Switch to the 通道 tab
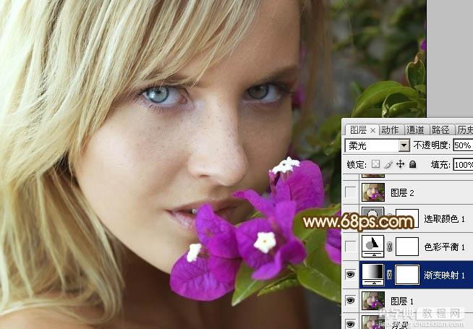The height and width of the screenshot is (329, 473). point(415,130)
